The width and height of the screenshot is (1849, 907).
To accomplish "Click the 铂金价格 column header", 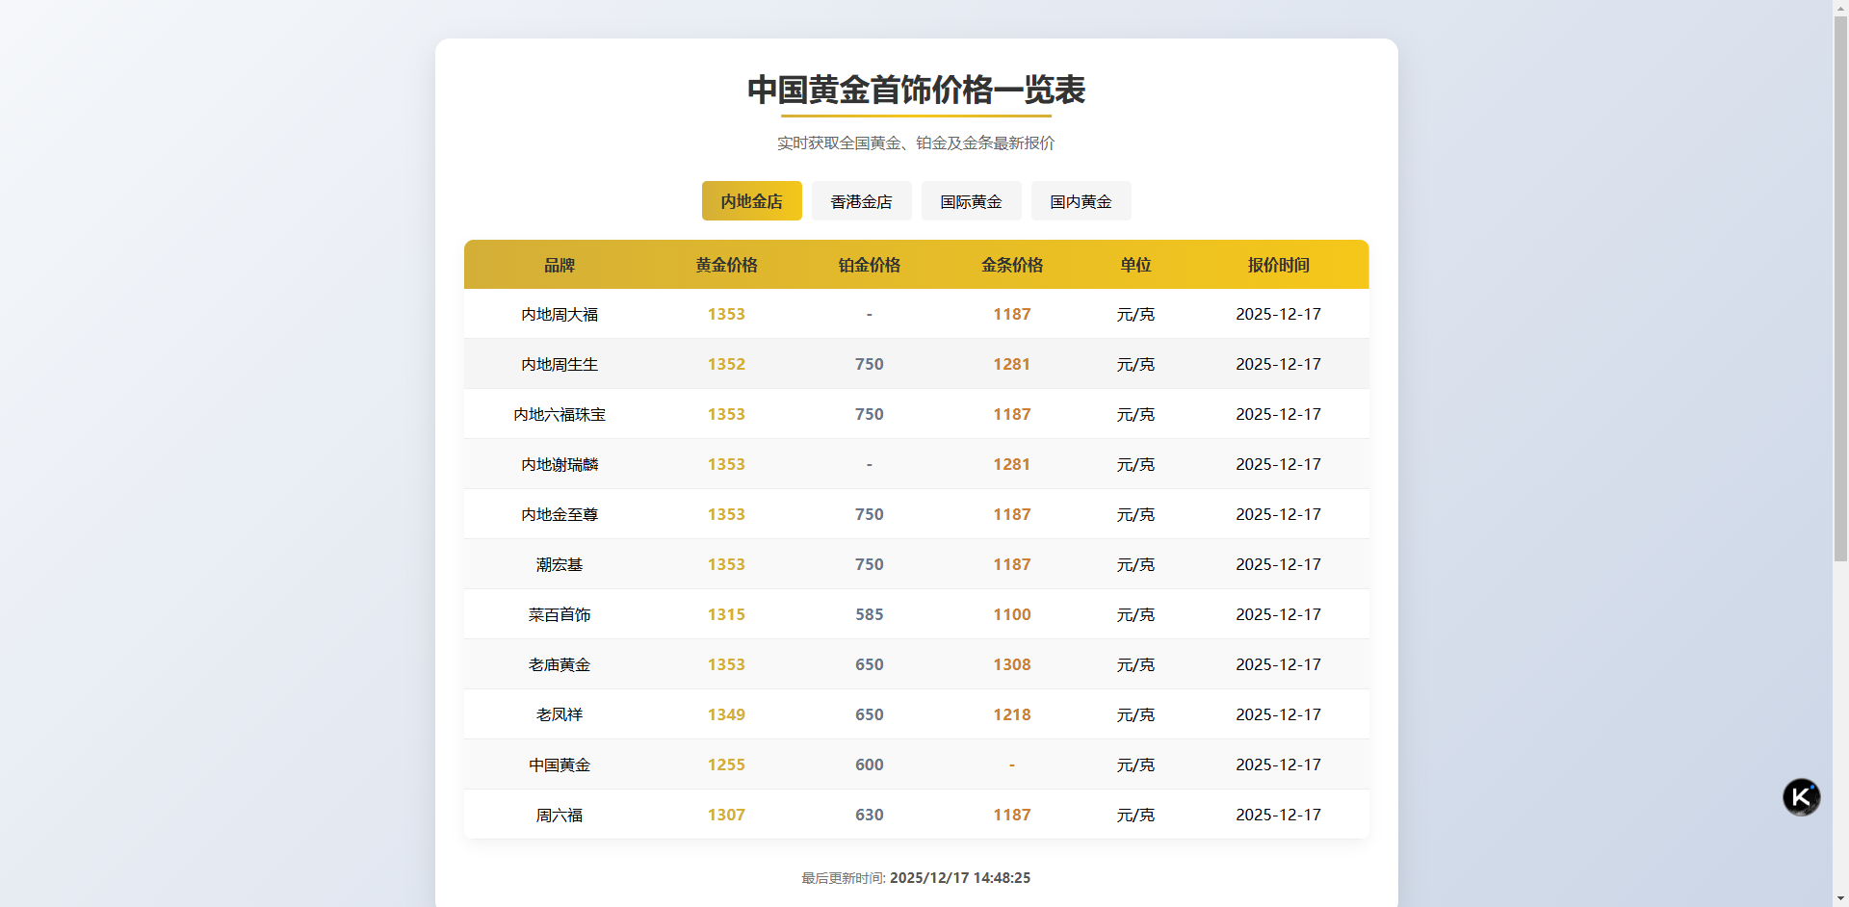I will point(870,265).
